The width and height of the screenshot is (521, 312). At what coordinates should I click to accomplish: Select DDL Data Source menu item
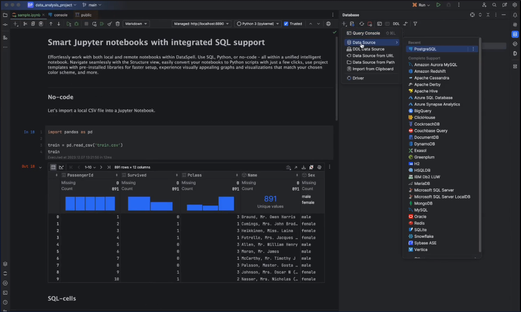pos(372,49)
